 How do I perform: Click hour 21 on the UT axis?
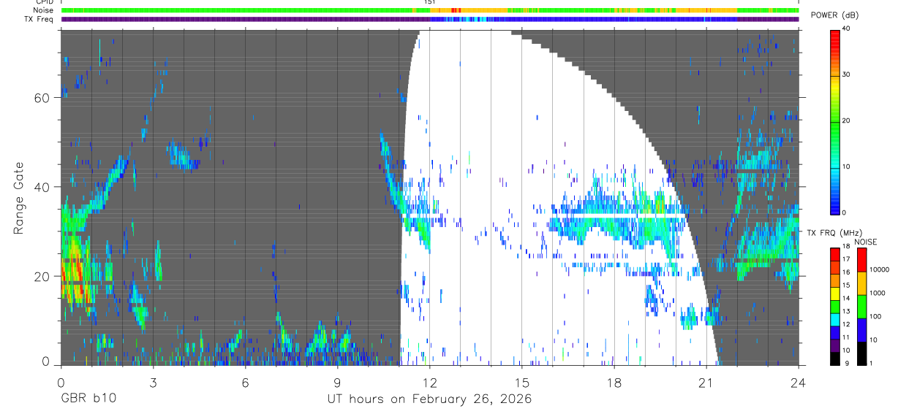point(706,382)
